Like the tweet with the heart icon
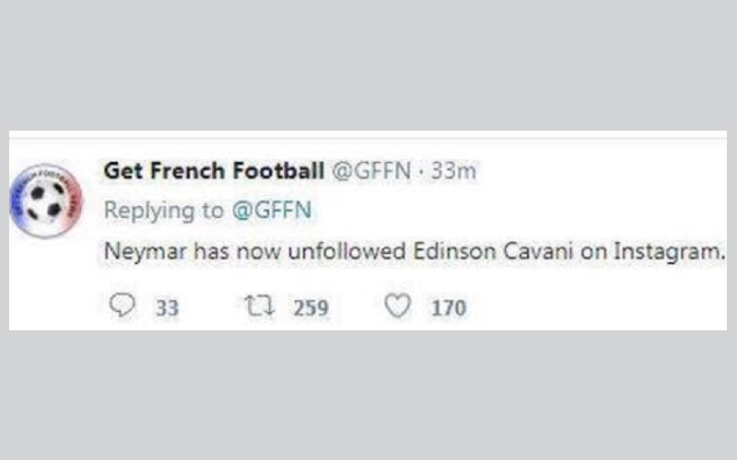Viewport: 737px width, 460px height. (397, 306)
